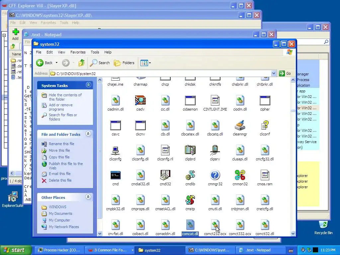Viewport: 340px width, 255px height.
Task: Select the CINTLGNT.IME file icon
Action: point(215,100)
